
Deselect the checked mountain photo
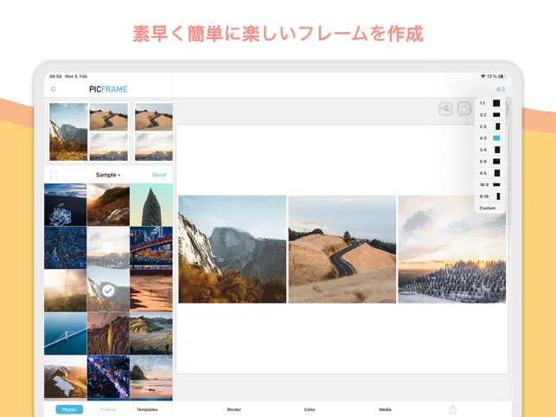click(x=108, y=291)
